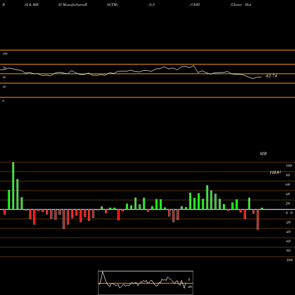Click the -80 label on MR axis
The image size is (295, 295).
pyautogui.click(x=288, y=251)
